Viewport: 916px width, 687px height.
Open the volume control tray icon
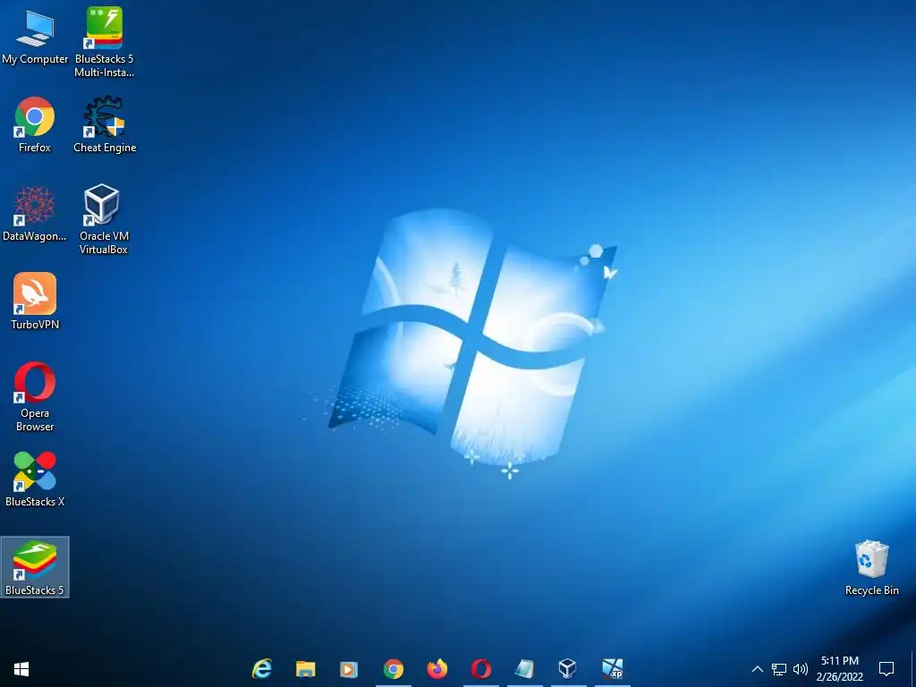(801, 669)
